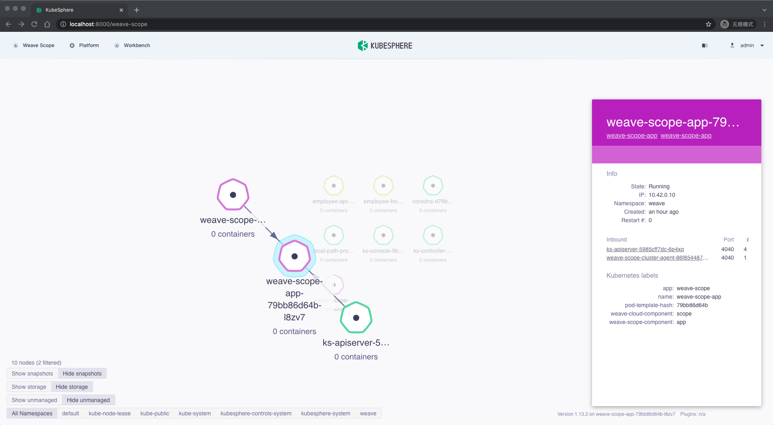Click the documentation book icon top right

(704, 45)
